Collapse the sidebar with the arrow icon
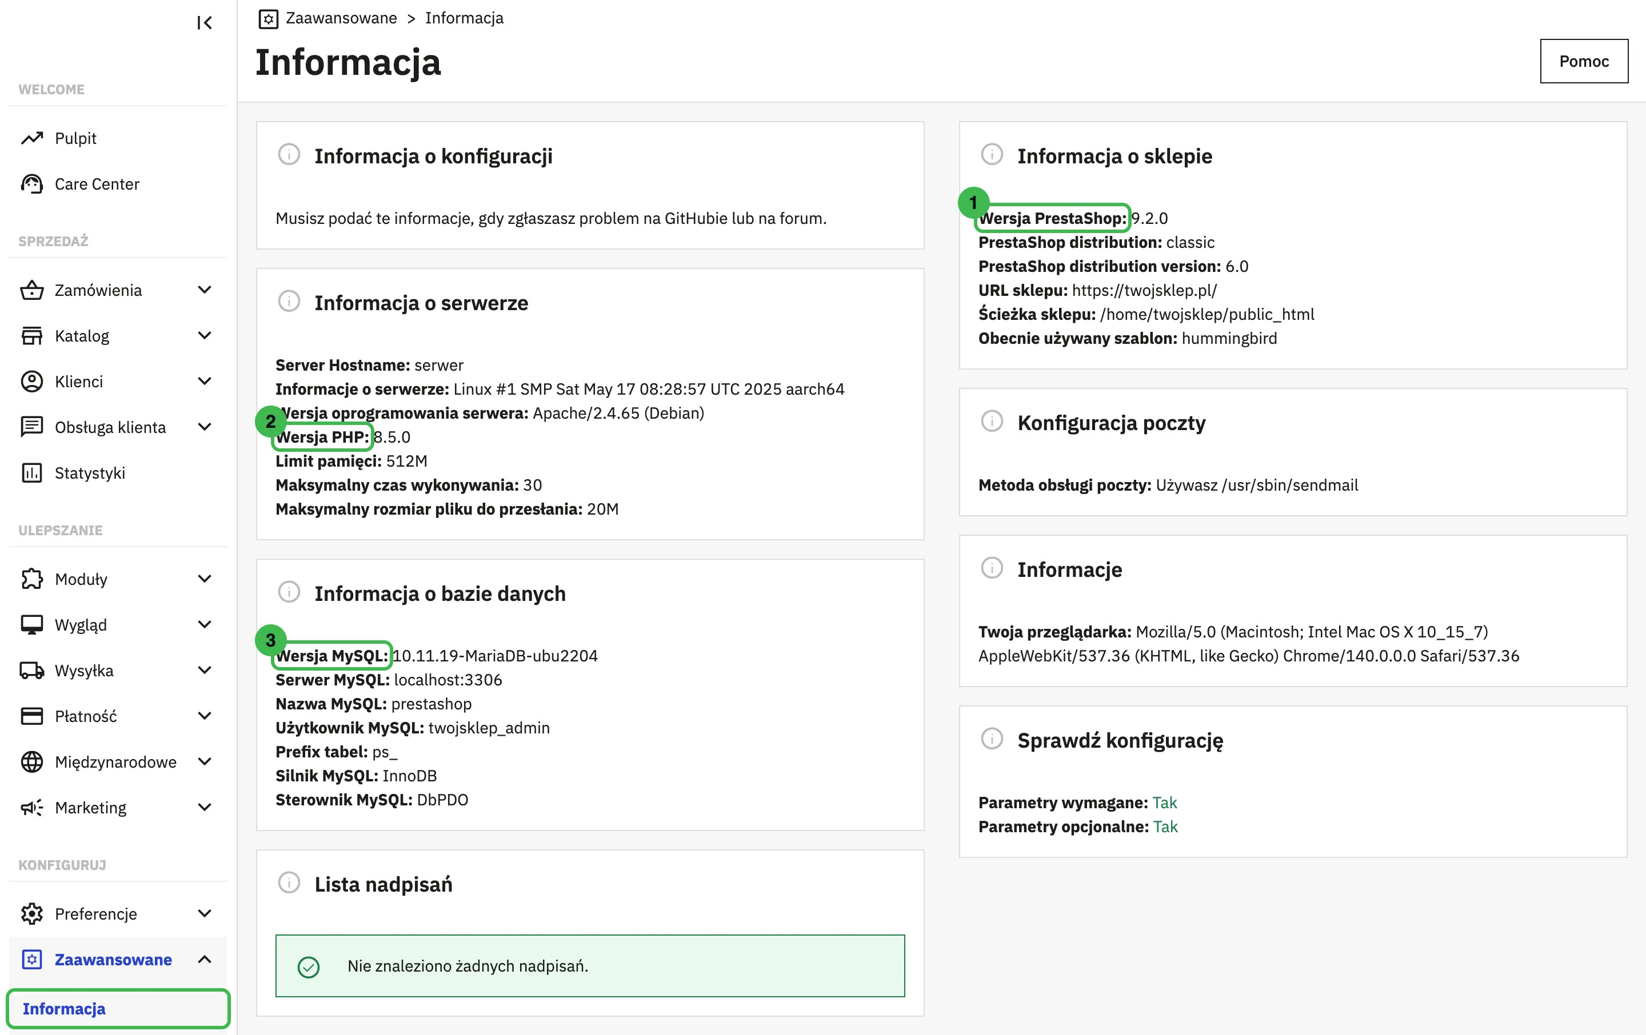The height and width of the screenshot is (1035, 1646). pyautogui.click(x=203, y=22)
